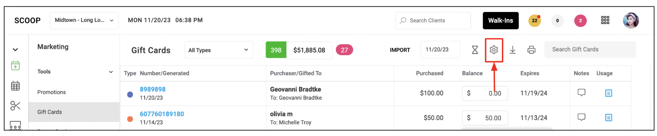Image resolution: width=657 pixels, height=136 pixels.
Task: Collapse the Tools section chevron
Action: coord(111,72)
